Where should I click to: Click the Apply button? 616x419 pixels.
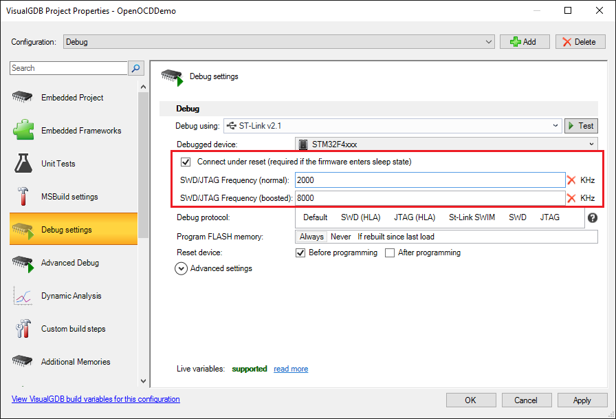tap(582, 400)
